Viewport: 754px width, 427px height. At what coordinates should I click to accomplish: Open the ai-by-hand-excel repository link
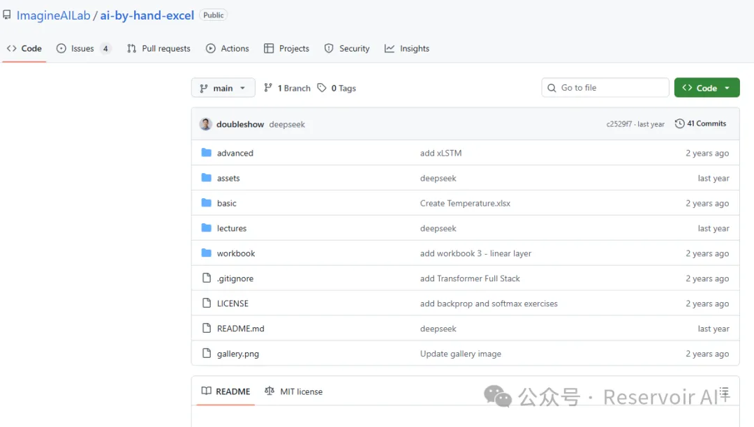(147, 15)
